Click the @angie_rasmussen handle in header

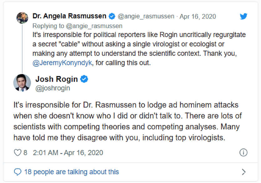pos(145,16)
